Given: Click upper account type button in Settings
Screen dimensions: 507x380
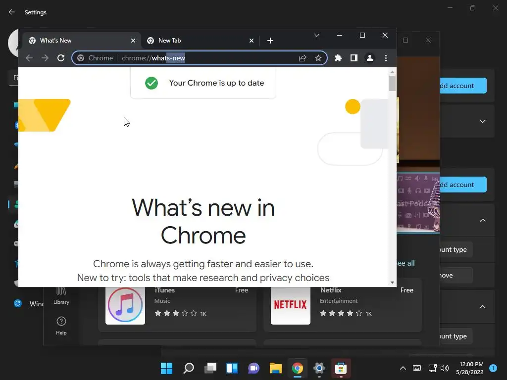Looking at the screenshot, I should coord(456,249).
